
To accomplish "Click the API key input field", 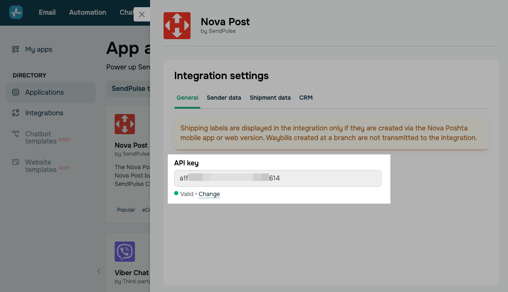I will 278,178.
